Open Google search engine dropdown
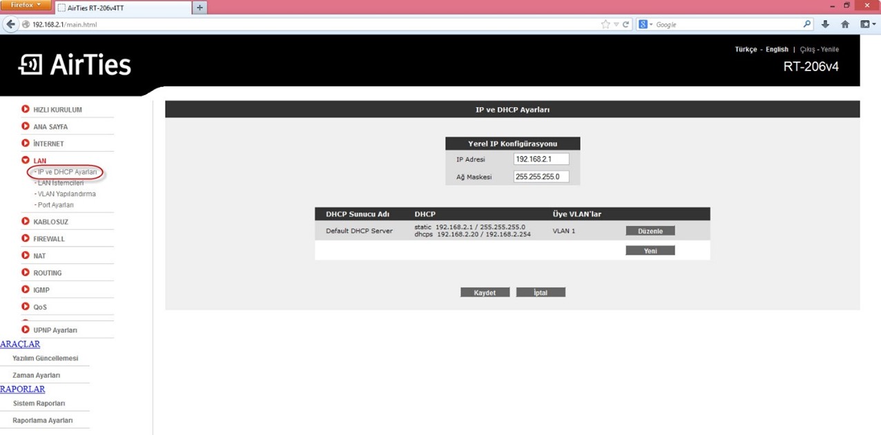Screen dimensions: 881x435 pos(646,24)
